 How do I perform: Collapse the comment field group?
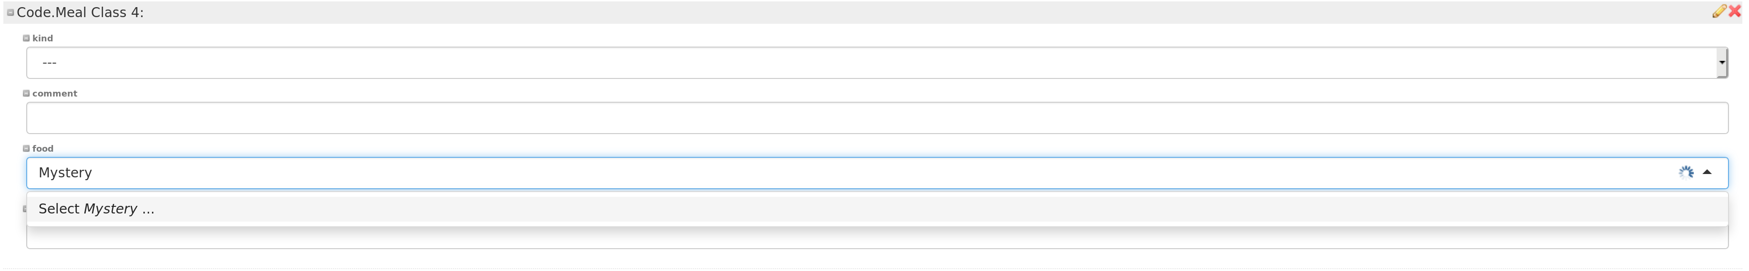27,94
